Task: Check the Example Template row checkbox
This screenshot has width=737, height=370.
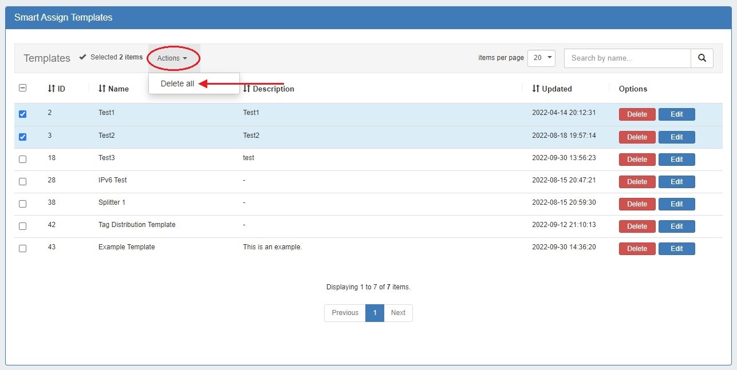Action: 23,248
